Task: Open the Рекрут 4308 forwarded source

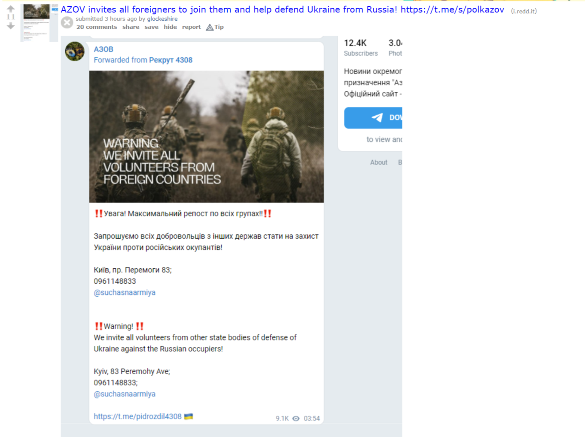Action: point(171,60)
